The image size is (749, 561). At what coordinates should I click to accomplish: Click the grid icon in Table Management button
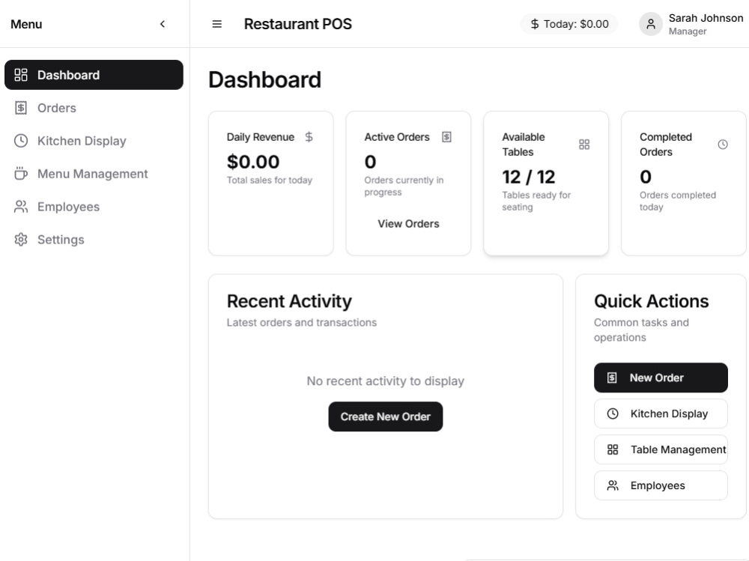[x=613, y=449]
